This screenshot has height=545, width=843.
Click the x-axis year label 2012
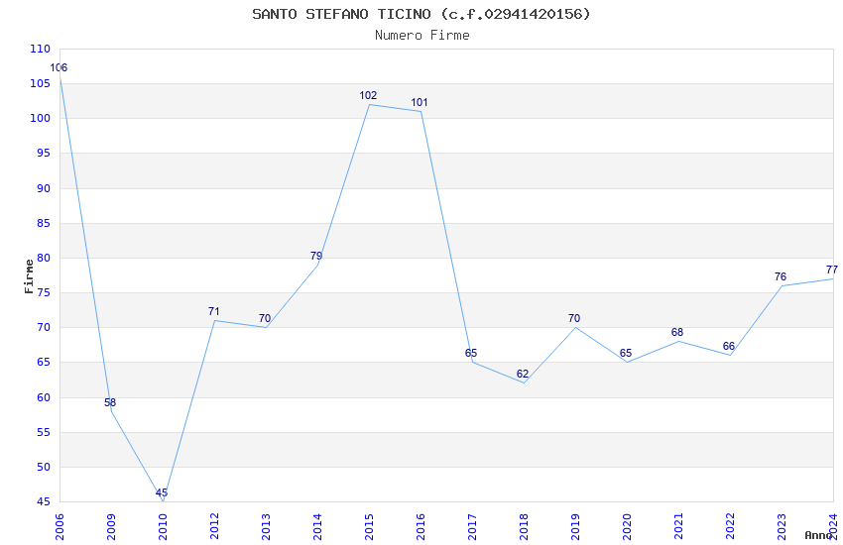pyautogui.click(x=214, y=527)
